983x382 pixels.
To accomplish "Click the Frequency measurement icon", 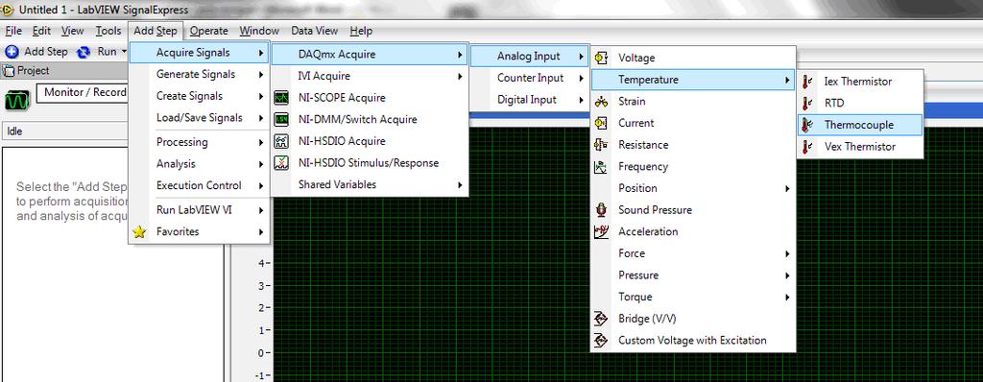I will click(x=601, y=167).
